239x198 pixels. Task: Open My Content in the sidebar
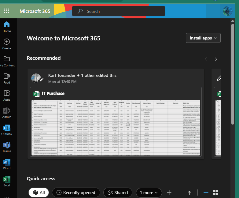click(x=7, y=62)
